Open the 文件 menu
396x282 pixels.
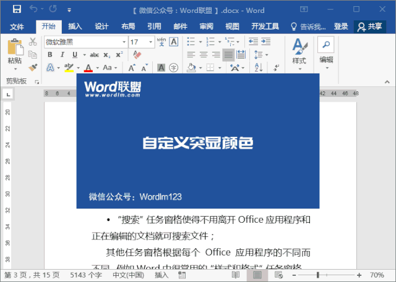pyautogui.click(x=17, y=27)
